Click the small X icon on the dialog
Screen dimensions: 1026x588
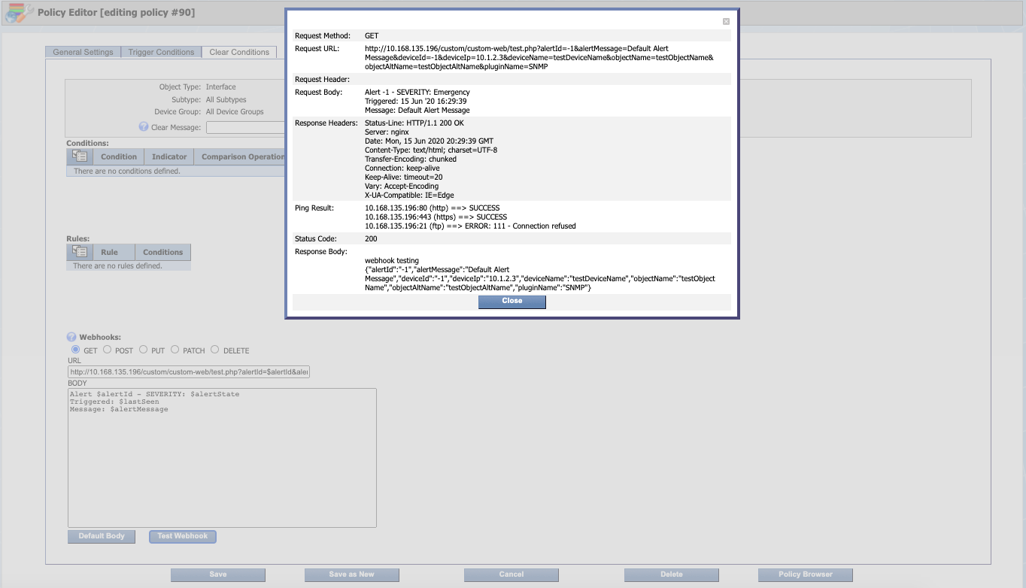pos(726,22)
